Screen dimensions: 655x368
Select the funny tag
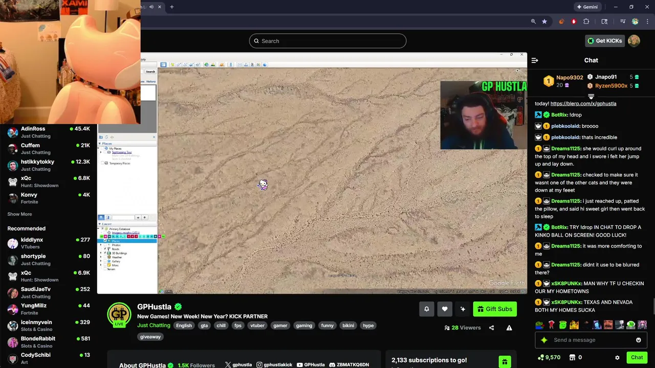(x=327, y=326)
